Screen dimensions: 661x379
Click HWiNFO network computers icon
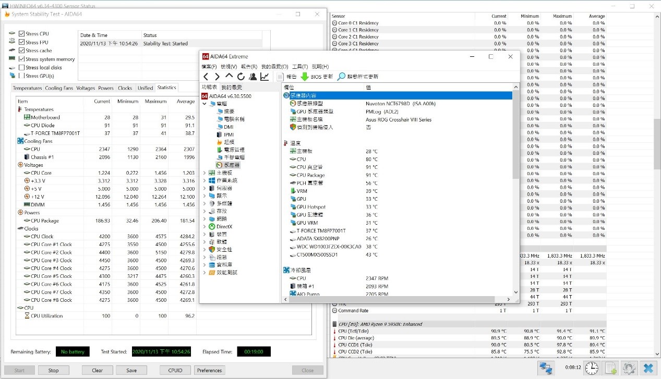546,368
